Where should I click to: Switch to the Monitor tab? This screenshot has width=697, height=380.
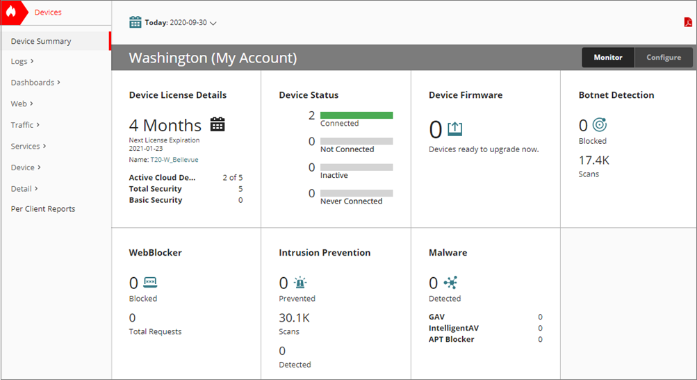(608, 58)
